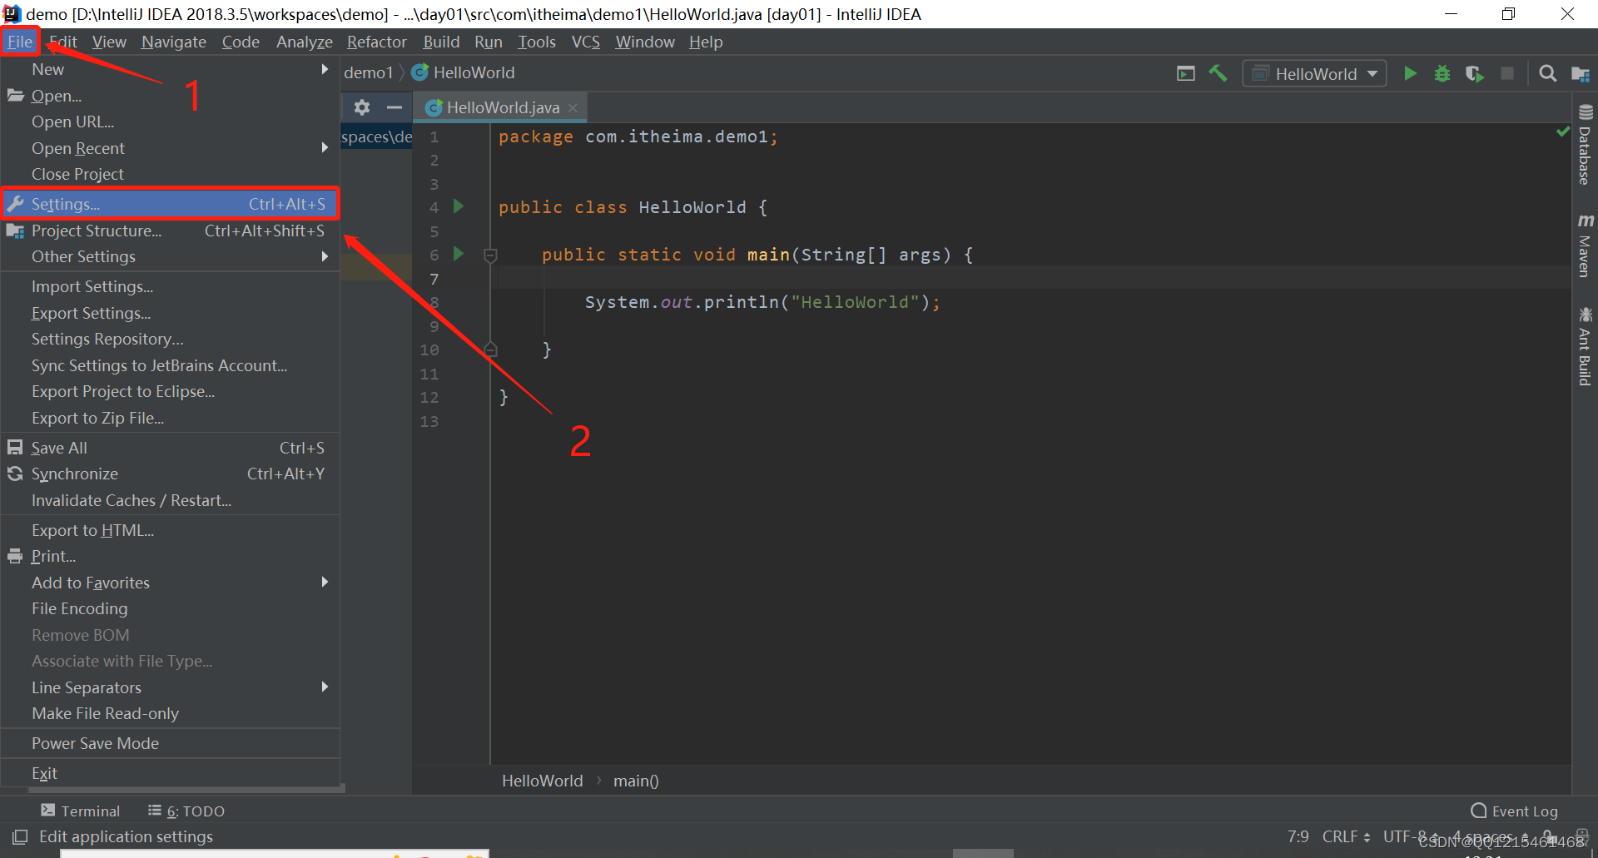The width and height of the screenshot is (1598, 858).
Task: Open the 6: TODO tool window
Action: click(x=186, y=811)
